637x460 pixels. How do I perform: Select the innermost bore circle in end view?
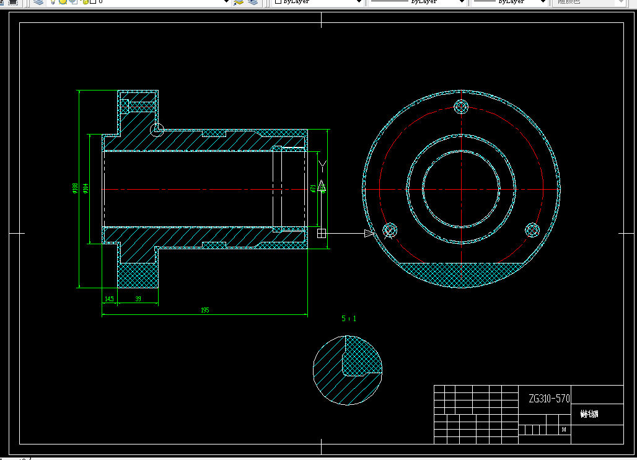[x=461, y=189]
